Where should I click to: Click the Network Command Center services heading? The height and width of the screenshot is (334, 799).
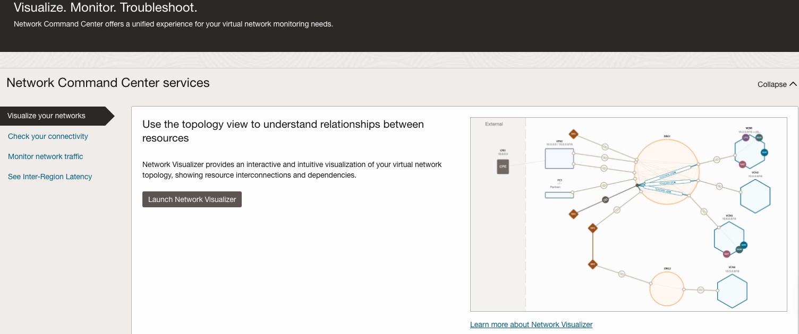(x=108, y=83)
